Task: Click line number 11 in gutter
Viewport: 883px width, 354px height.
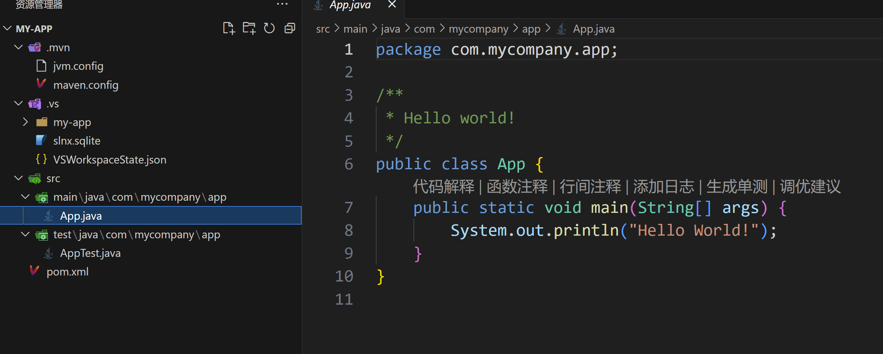Action: (344, 300)
